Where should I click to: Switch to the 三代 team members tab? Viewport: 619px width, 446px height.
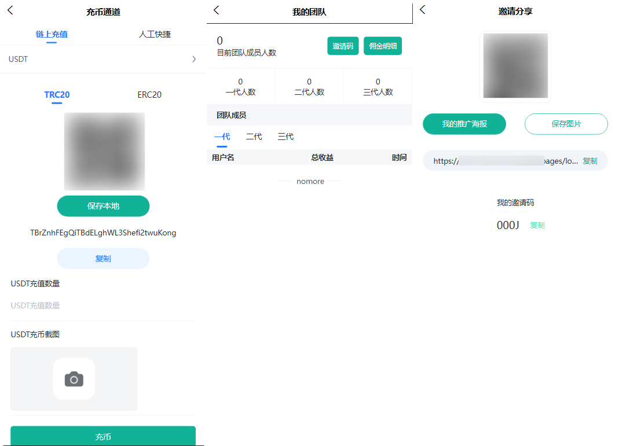(x=285, y=137)
